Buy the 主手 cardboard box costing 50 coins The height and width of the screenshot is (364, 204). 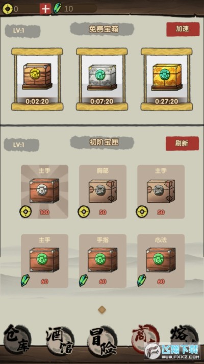coord(161,192)
